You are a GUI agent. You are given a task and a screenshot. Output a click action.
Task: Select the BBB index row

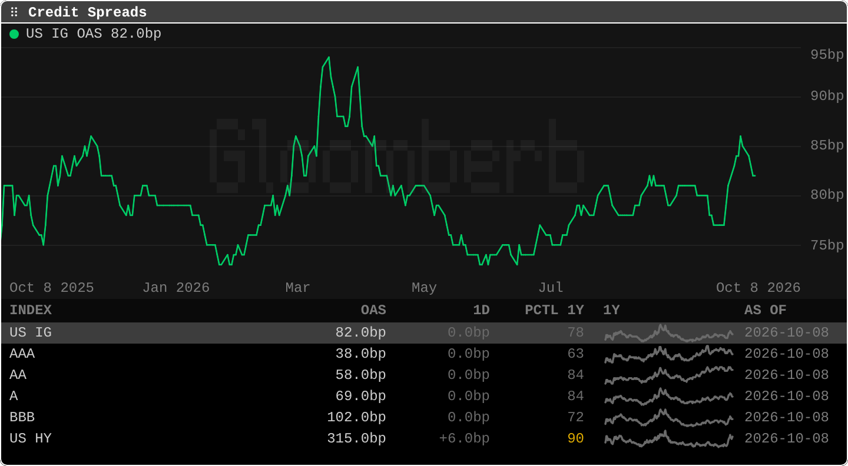click(x=424, y=418)
